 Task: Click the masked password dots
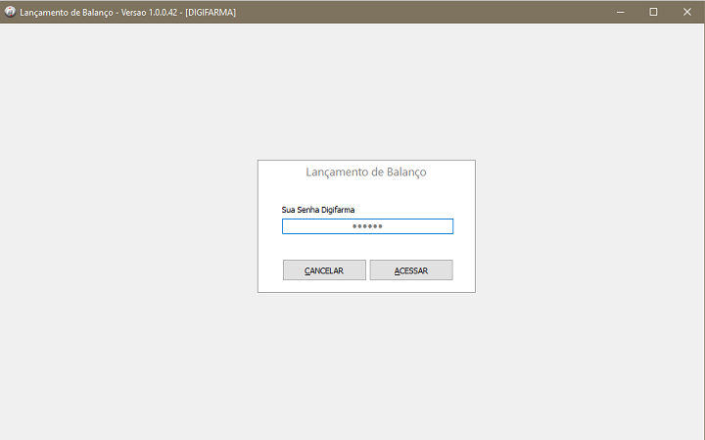pyautogui.click(x=367, y=226)
